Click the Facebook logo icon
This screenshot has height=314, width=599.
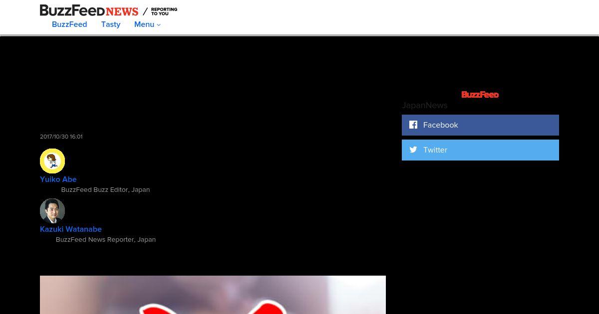[x=413, y=125]
